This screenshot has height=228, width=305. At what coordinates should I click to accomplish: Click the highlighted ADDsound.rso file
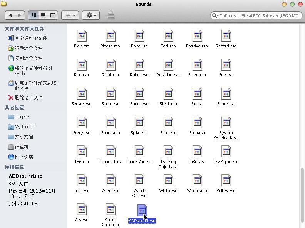point(142,214)
